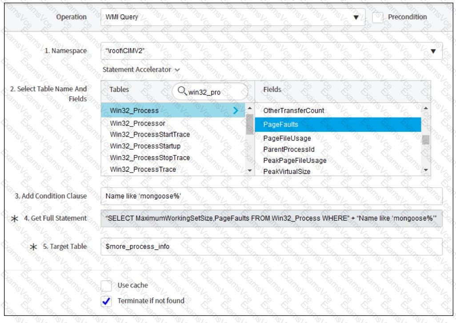Enable the Use cache checkbox
456x323 pixels.
[x=106, y=285]
